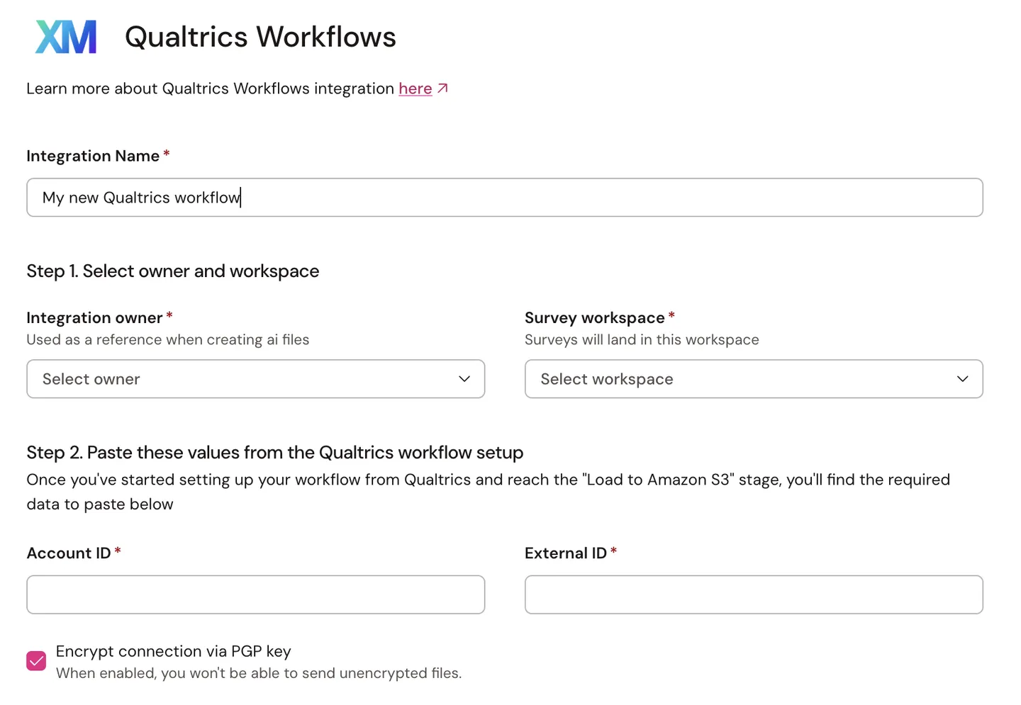Click into the Account ID field
Screen dimensions: 1021x705
[256, 594]
